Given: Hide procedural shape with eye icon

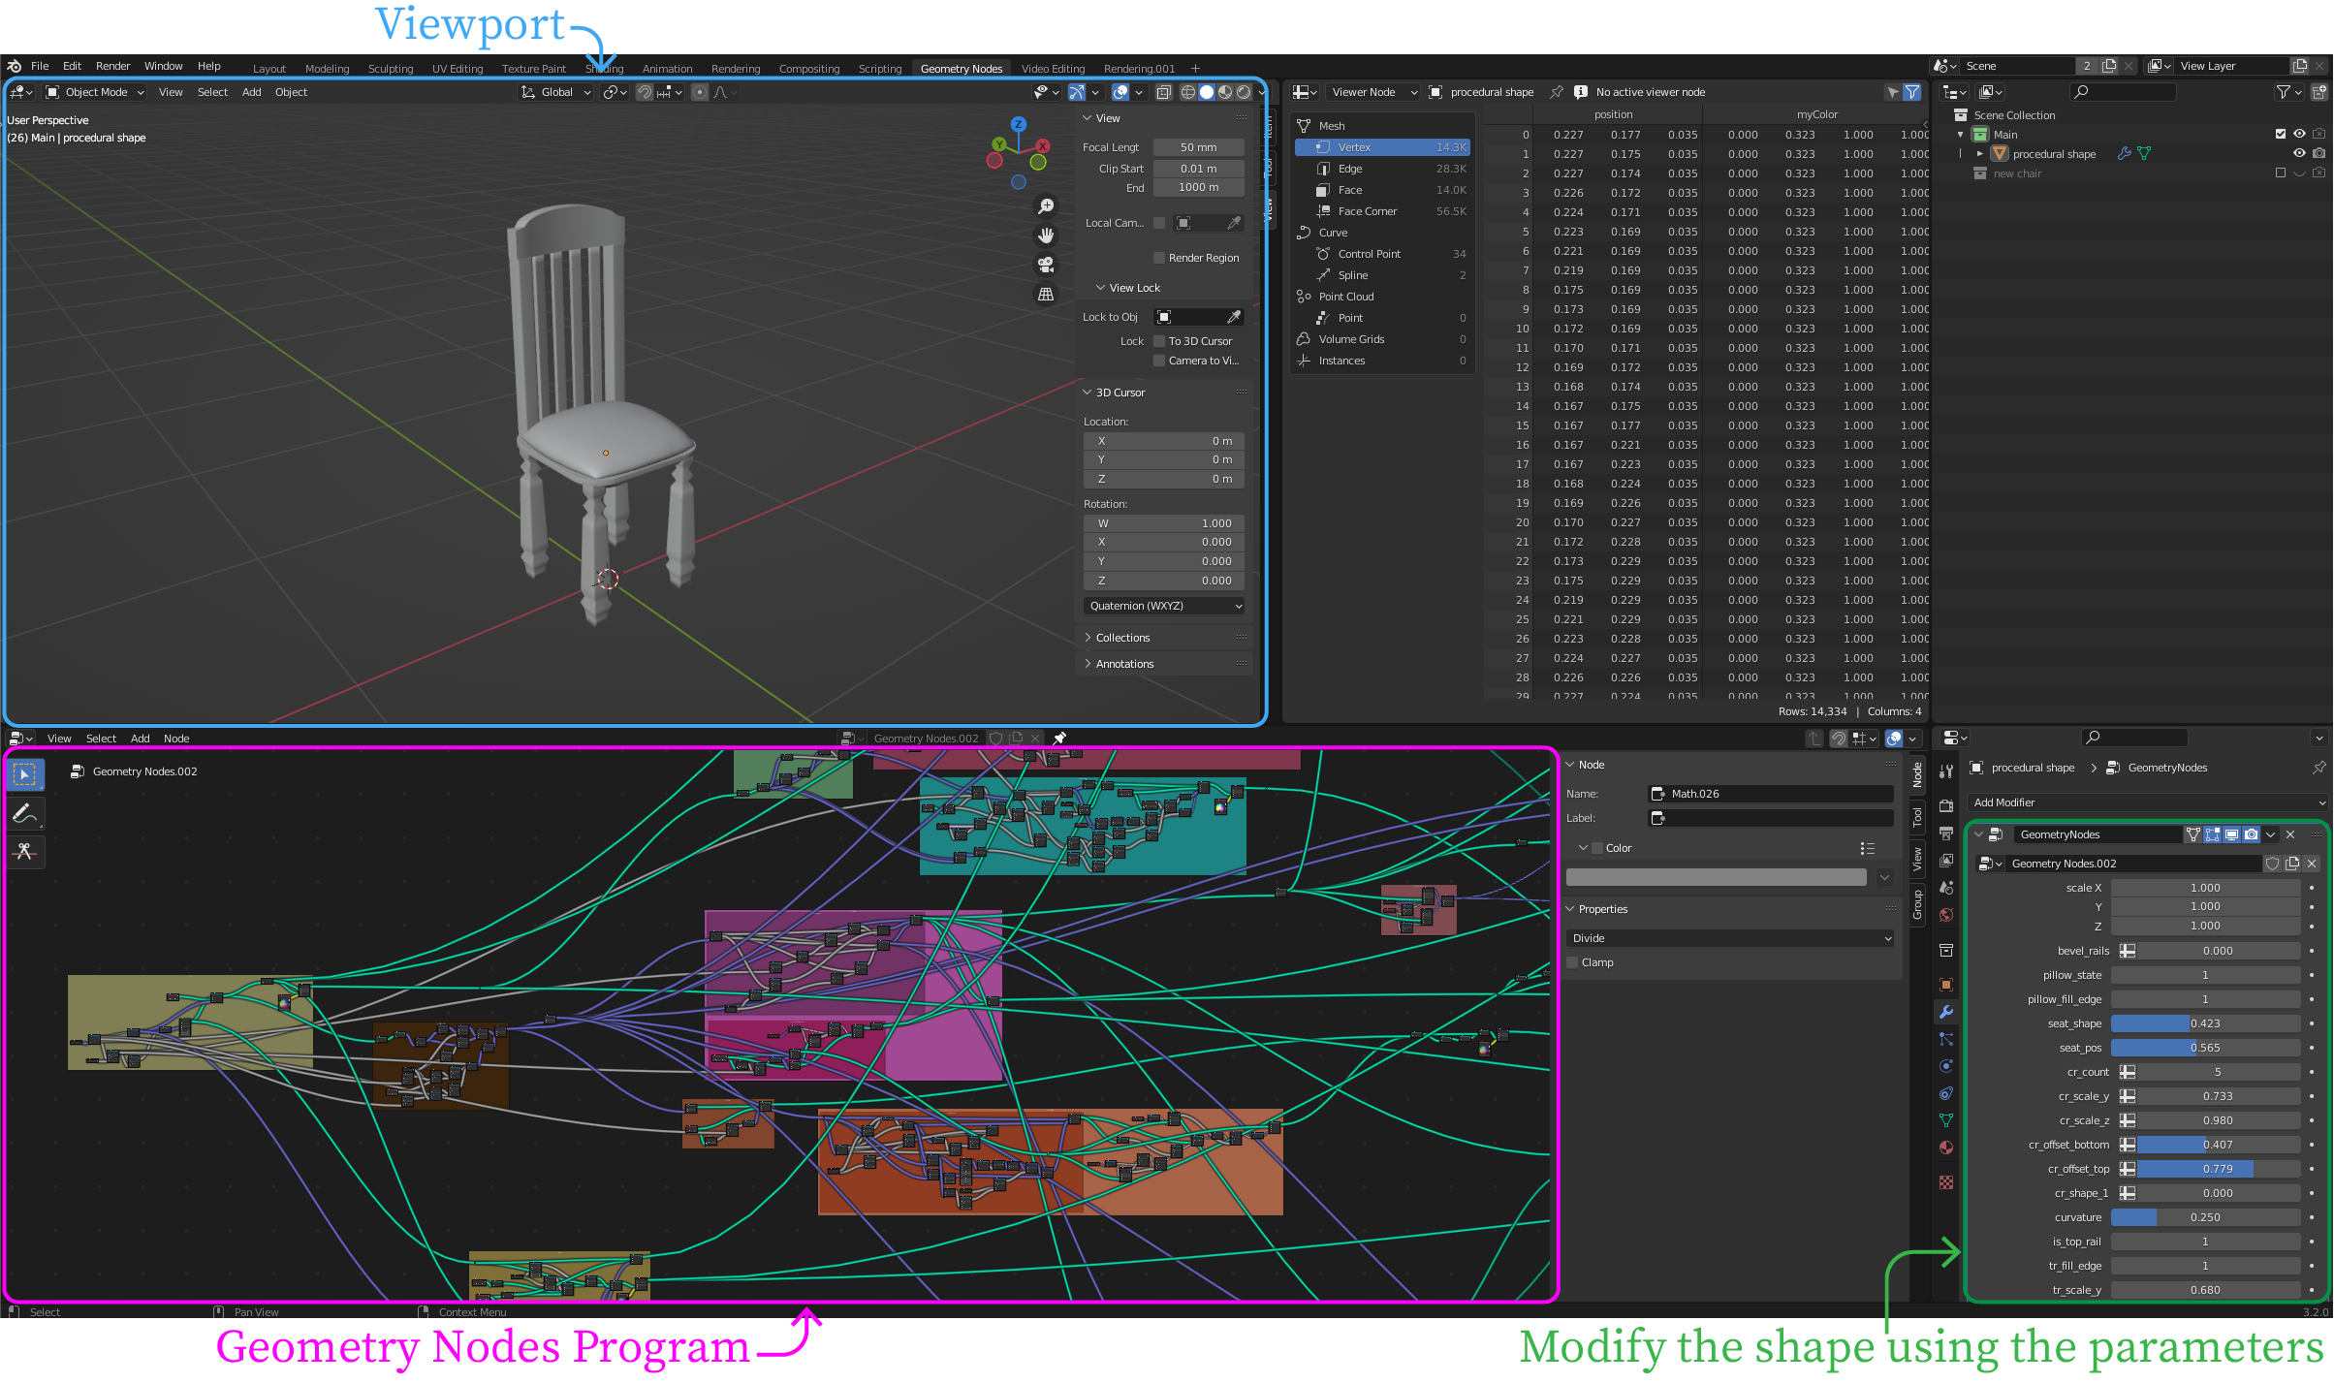Looking at the screenshot, I should pyautogui.click(x=2298, y=154).
